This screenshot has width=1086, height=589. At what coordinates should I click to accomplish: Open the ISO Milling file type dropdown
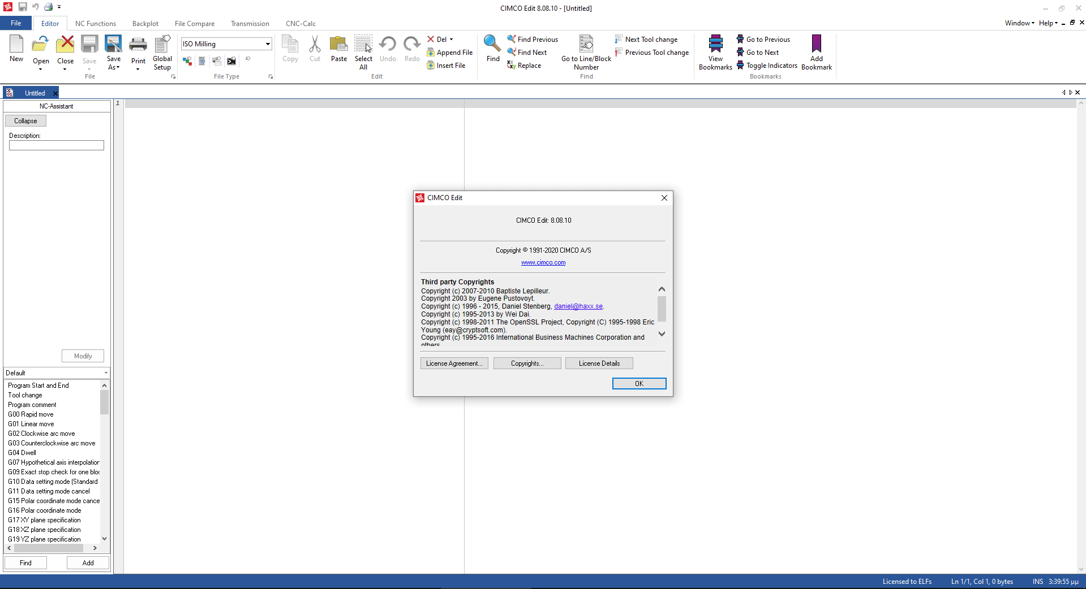pyautogui.click(x=268, y=44)
